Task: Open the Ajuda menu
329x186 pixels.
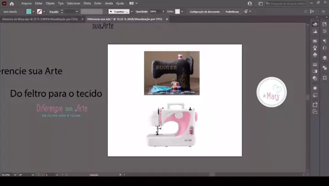Action: pyautogui.click(x=120, y=3)
